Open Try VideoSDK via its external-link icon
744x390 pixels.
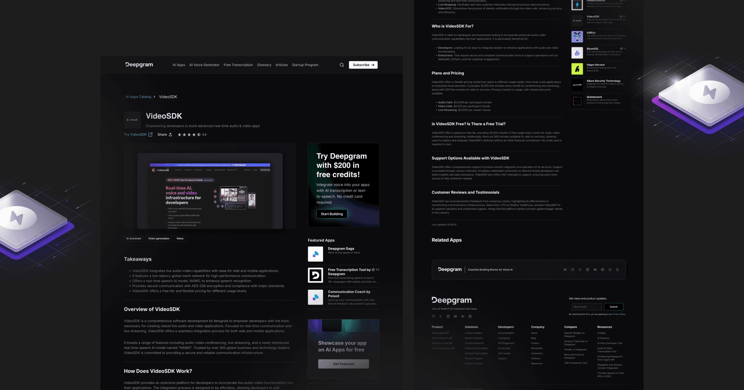[150, 134]
